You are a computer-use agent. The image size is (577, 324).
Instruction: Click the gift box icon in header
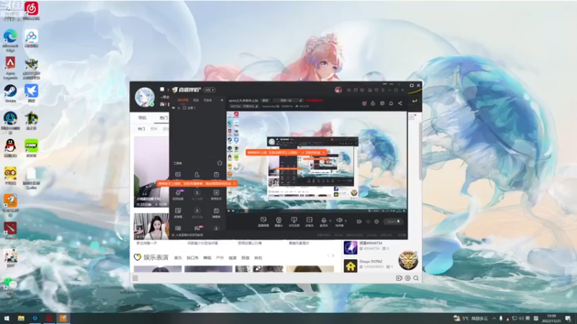click(x=364, y=103)
